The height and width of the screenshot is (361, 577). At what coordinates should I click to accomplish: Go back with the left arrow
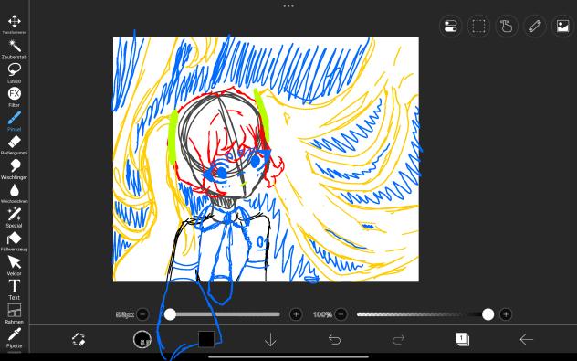tap(527, 339)
